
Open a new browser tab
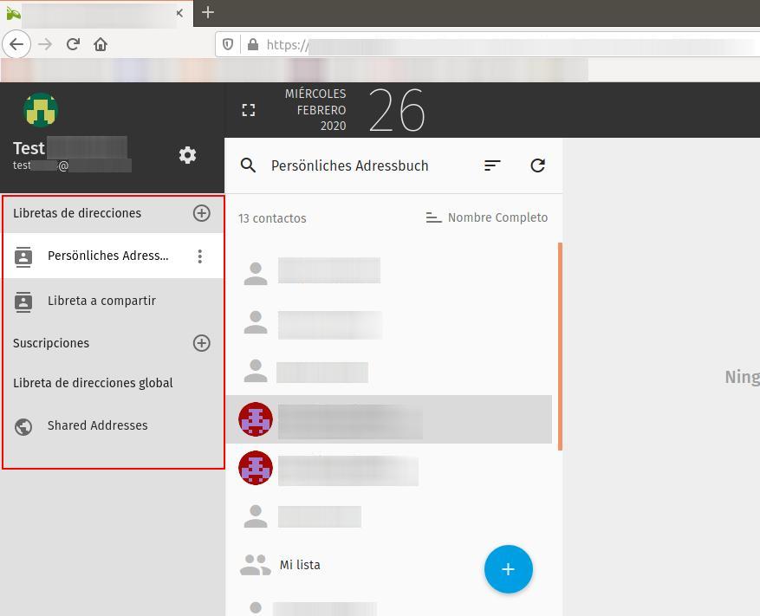click(207, 12)
